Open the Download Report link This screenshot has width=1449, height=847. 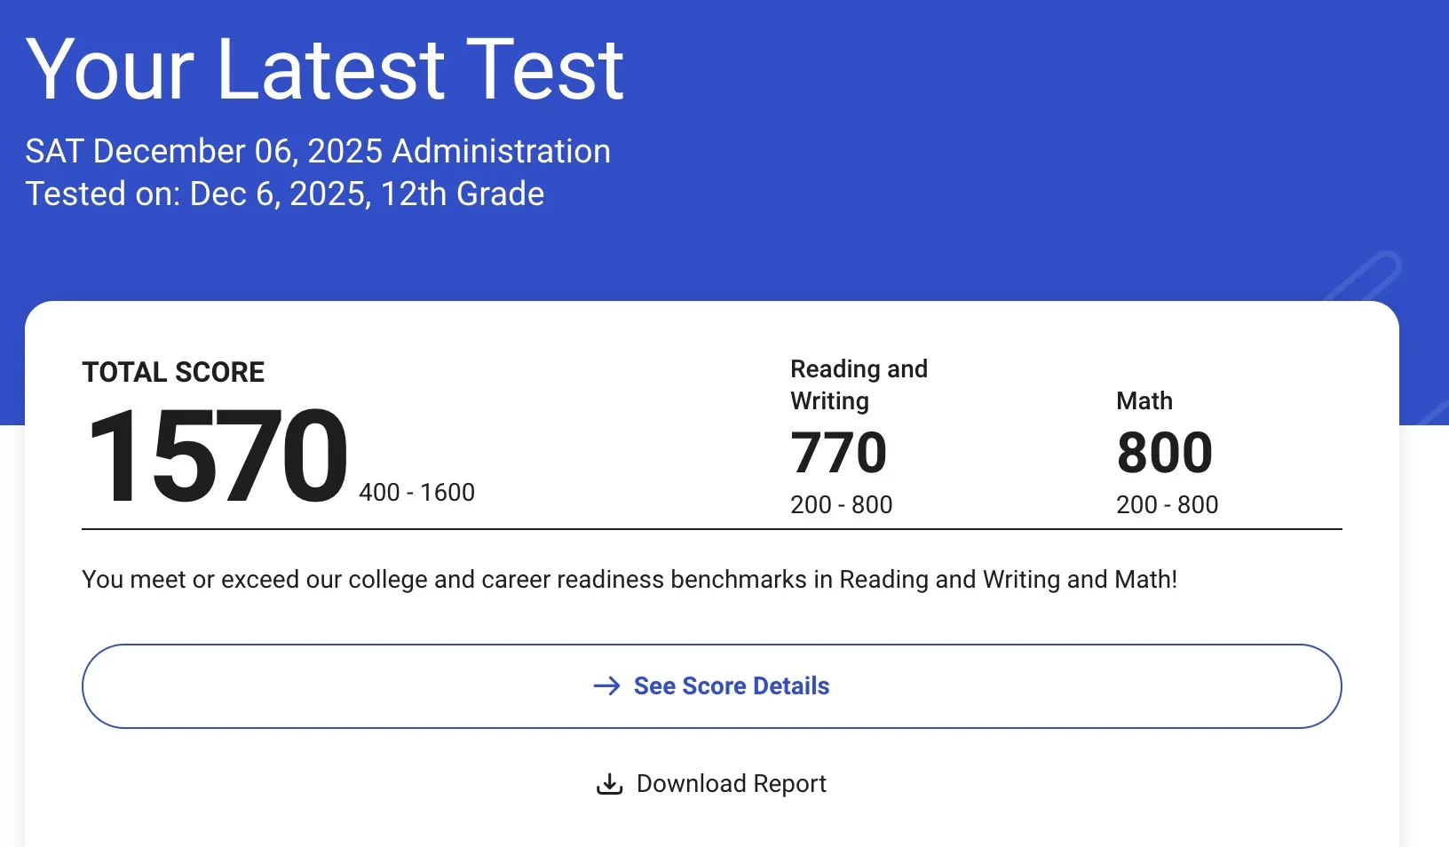coord(711,784)
